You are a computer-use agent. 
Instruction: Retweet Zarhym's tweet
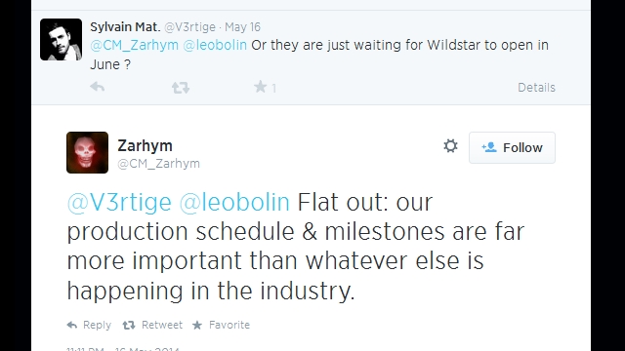pos(152,325)
